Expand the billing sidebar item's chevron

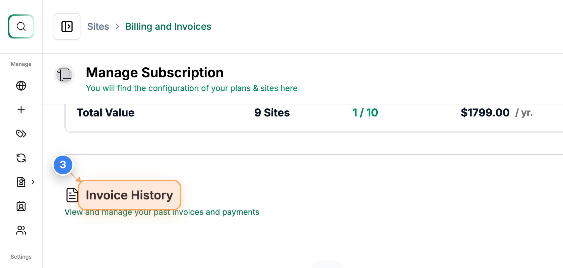[x=33, y=182]
